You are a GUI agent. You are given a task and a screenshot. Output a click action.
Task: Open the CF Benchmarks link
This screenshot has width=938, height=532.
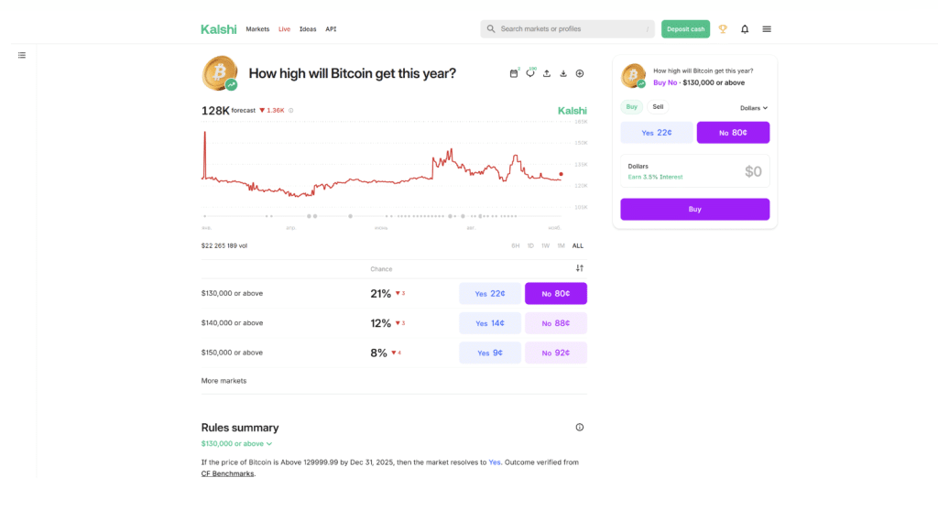tap(228, 474)
